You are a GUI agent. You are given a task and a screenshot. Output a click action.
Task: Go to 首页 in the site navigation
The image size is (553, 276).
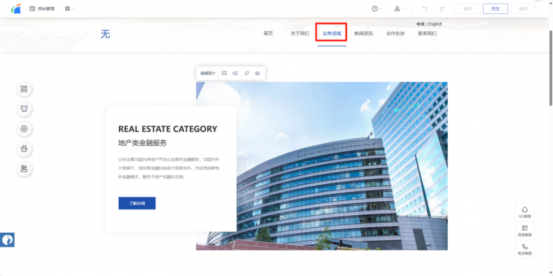(268, 33)
